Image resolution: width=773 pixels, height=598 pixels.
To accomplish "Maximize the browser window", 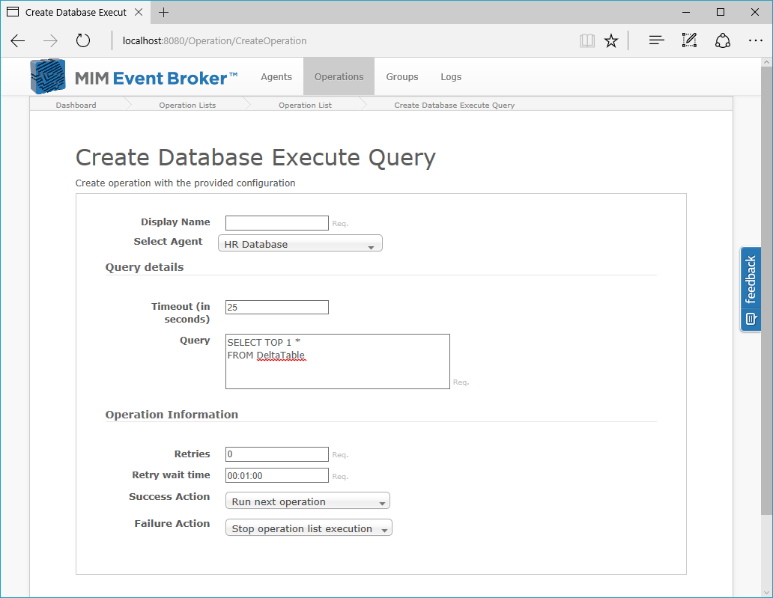I will tap(721, 12).
